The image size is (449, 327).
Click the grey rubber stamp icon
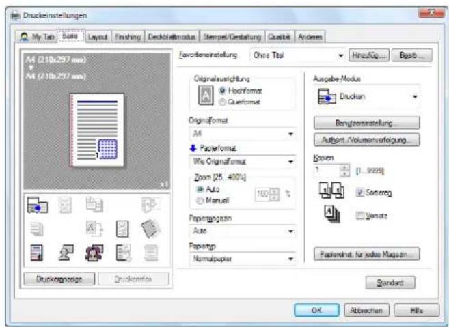[x=66, y=253]
